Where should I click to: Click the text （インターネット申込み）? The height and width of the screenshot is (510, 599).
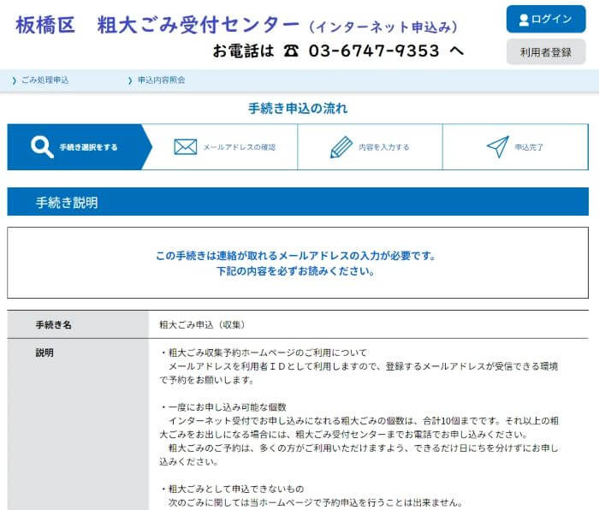pyautogui.click(x=383, y=27)
